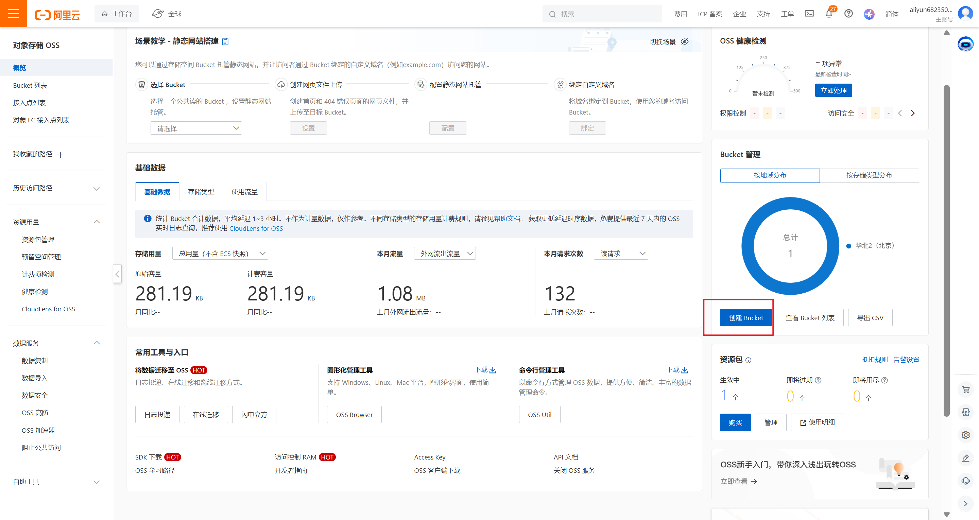Download the command line tool
979x520 pixels.
coord(677,369)
